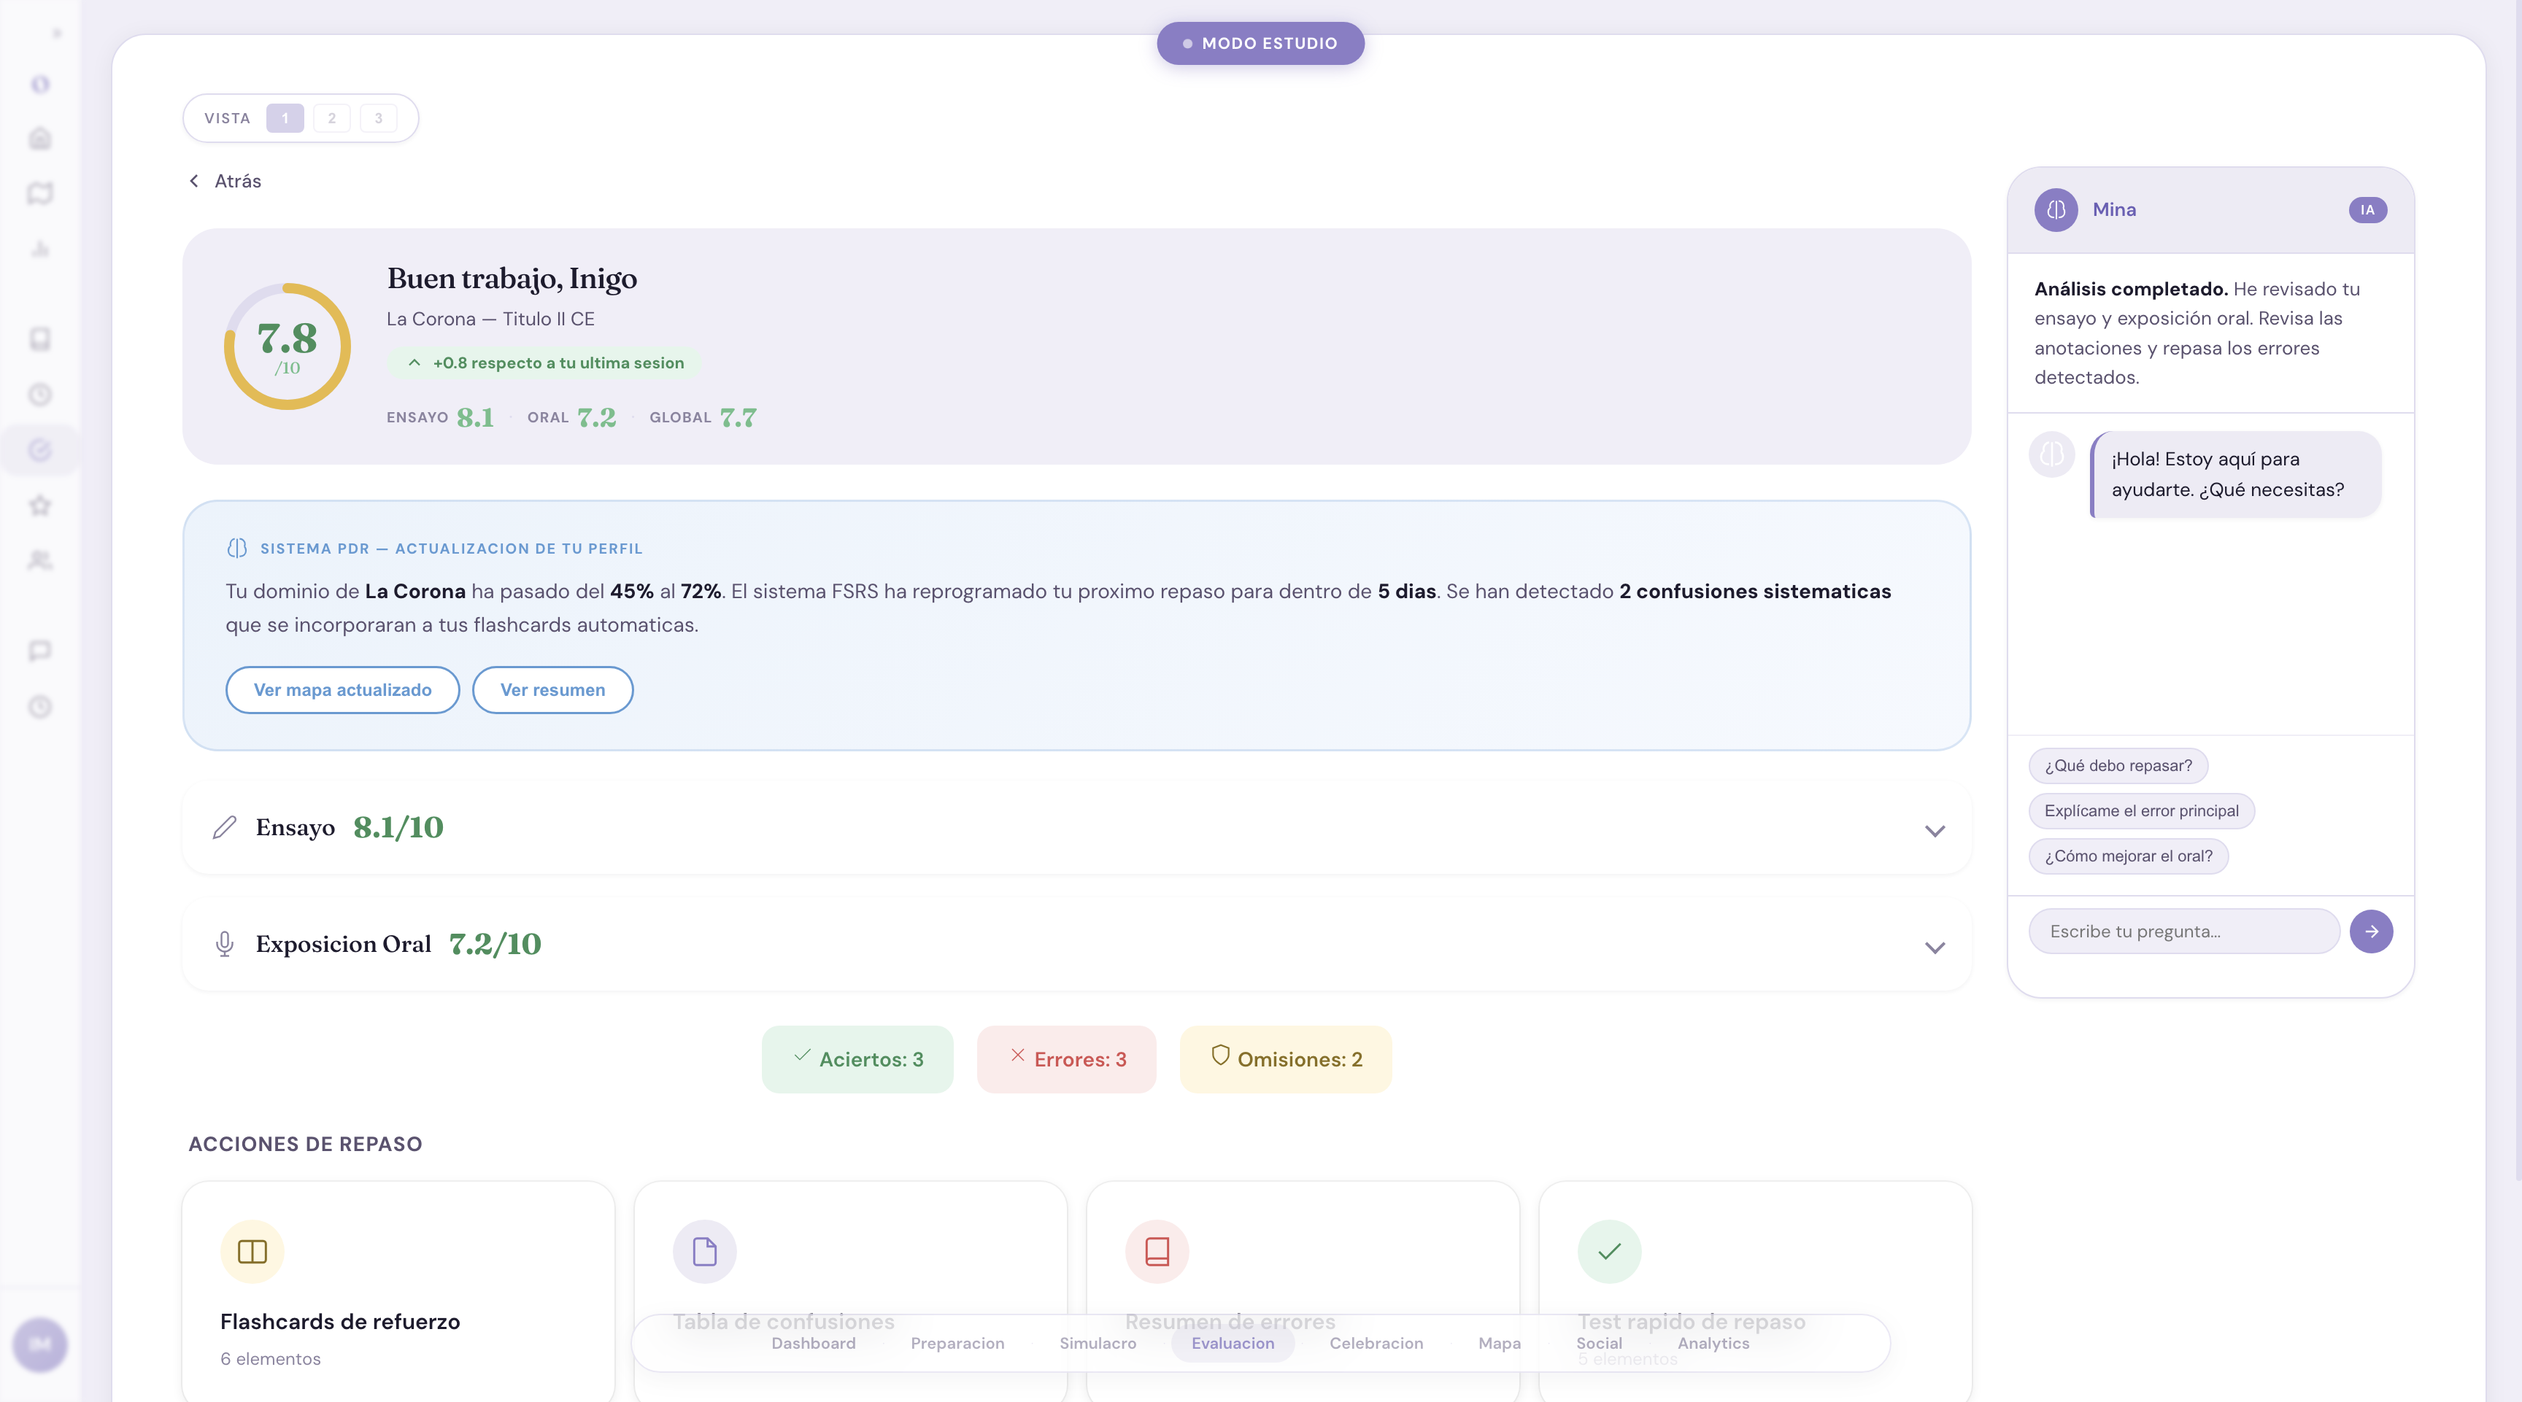2522x1402 pixels.
Task: Focus the Escribe tu pregunta input
Action: tap(2184, 932)
